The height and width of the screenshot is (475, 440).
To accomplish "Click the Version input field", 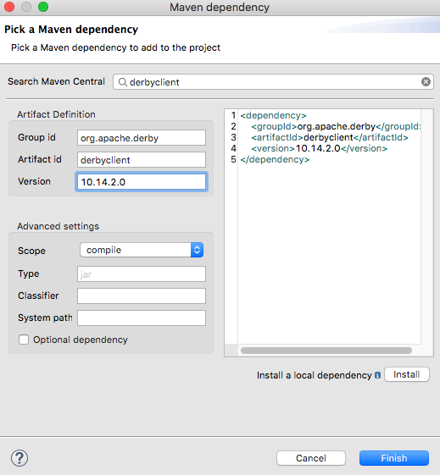I will click(142, 182).
